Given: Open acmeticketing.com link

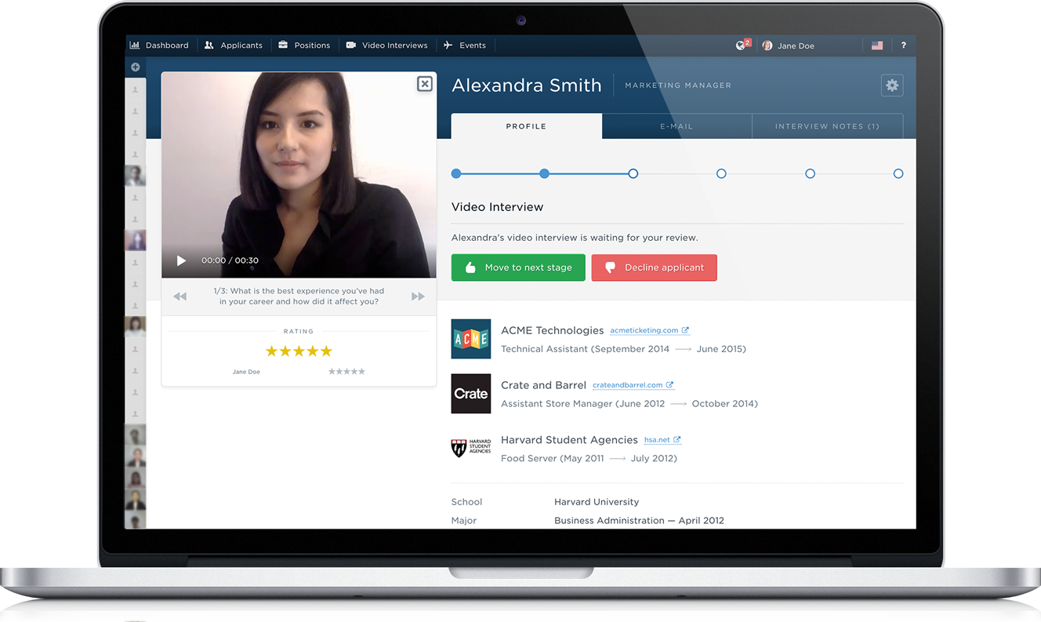Looking at the screenshot, I should (x=649, y=331).
